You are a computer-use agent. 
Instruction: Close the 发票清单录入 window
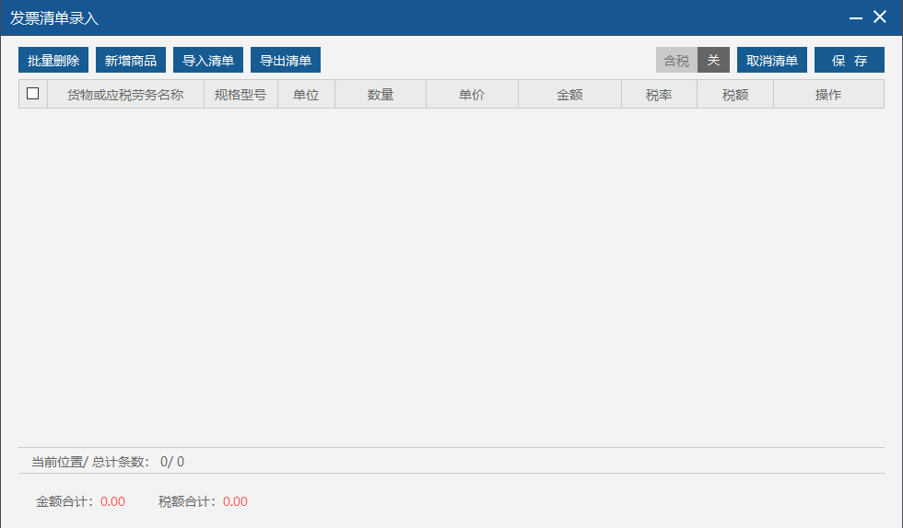coord(879,17)
